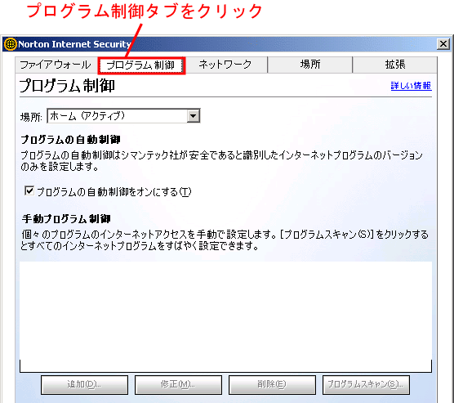This screenshot has height=403, width=454.
Task: Click the 修正(M)... button
Action: 178,385
